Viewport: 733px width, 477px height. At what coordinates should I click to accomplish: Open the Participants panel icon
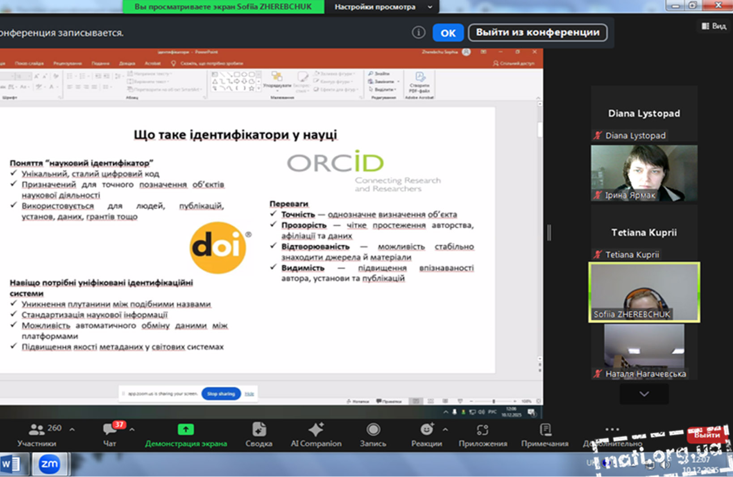[x=37, y=430]
